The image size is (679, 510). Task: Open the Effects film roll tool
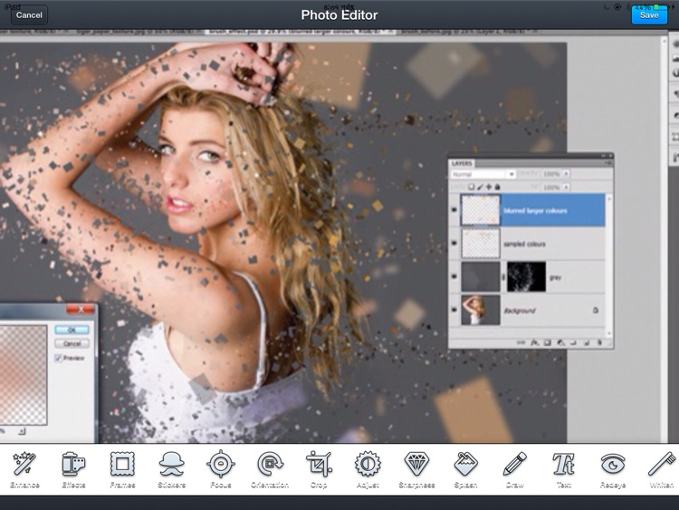tap(73, 470)
